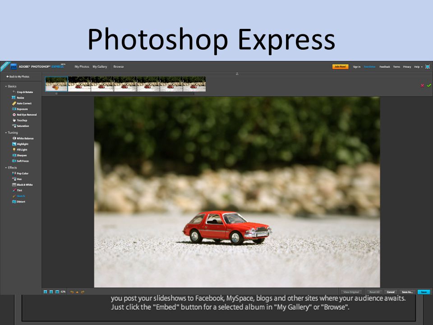Enter full screen mode via top-right icon

pos(428,67)
